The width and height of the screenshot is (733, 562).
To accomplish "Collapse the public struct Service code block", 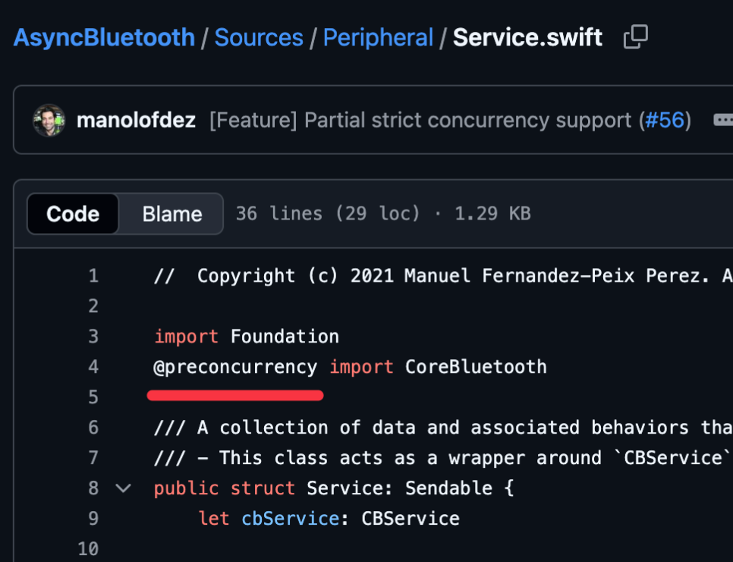I will pos(123,488).
